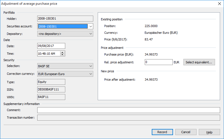Click the Holder field
Image resolution: width=224 pixels, height=139 pixels.
tap(65, 19)
